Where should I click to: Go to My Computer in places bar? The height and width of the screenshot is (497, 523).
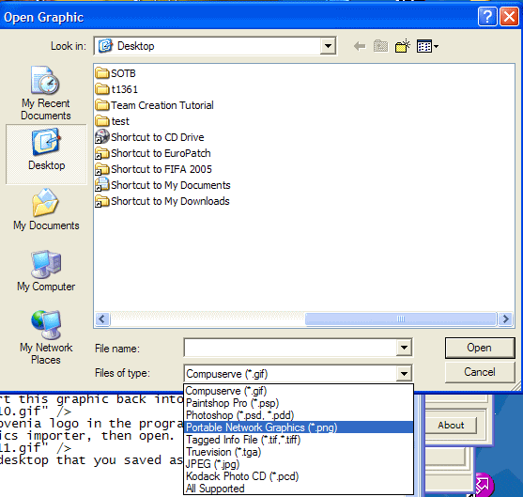pos(46,271)
